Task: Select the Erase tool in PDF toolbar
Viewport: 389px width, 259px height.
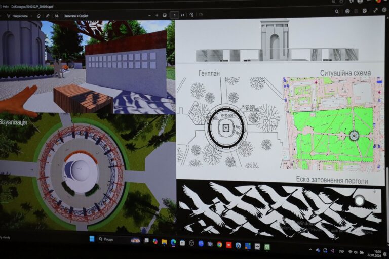Action: coord(39,16)
